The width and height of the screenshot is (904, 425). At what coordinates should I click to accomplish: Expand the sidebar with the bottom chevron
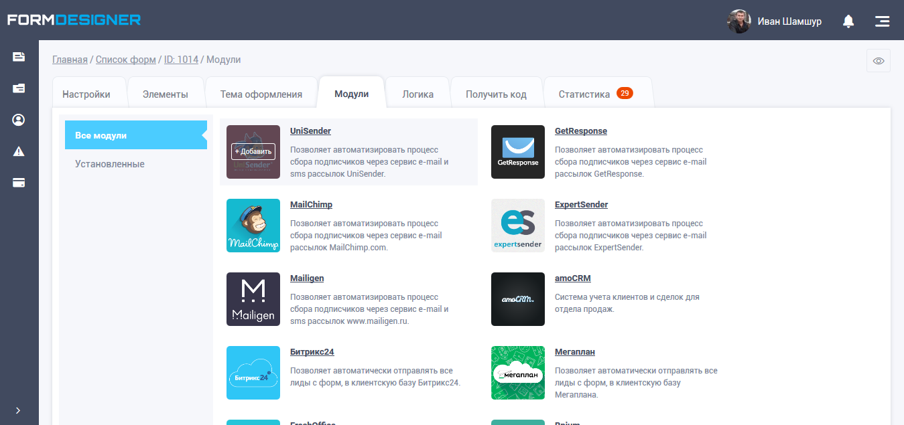(x=18, y=410)
